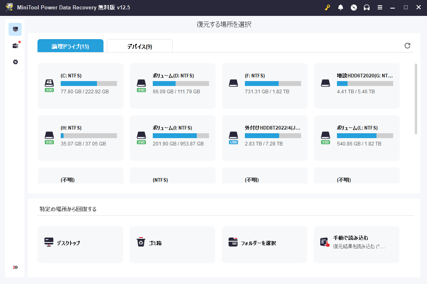
Task: Open notifications bell icon
Action: click(340, 8)
